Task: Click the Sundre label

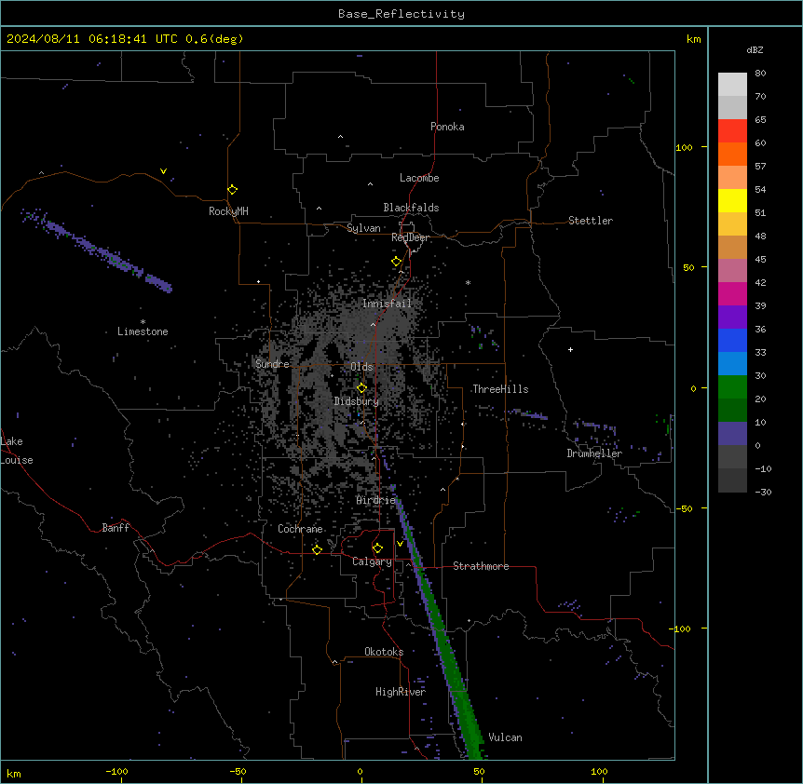Action: [272, 364]
